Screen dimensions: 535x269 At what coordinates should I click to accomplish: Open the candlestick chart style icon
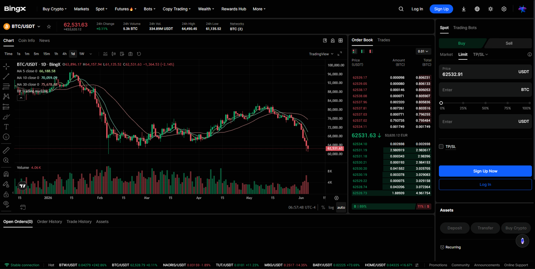(114, 54)
